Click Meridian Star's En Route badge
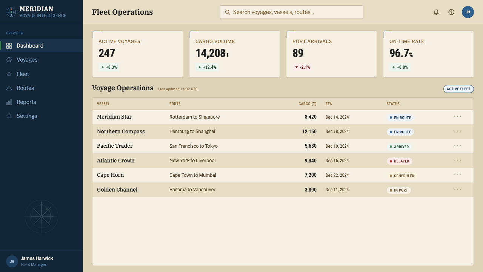Viewport: 483px width, 272px height. (x=400, y=117)
